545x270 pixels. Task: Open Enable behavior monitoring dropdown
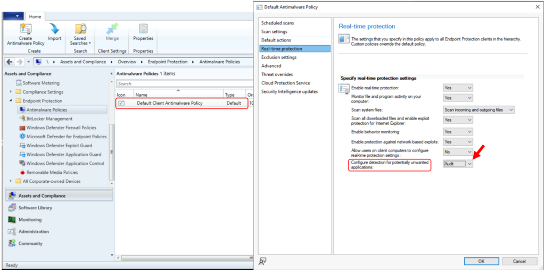click(x=458, y=132)
